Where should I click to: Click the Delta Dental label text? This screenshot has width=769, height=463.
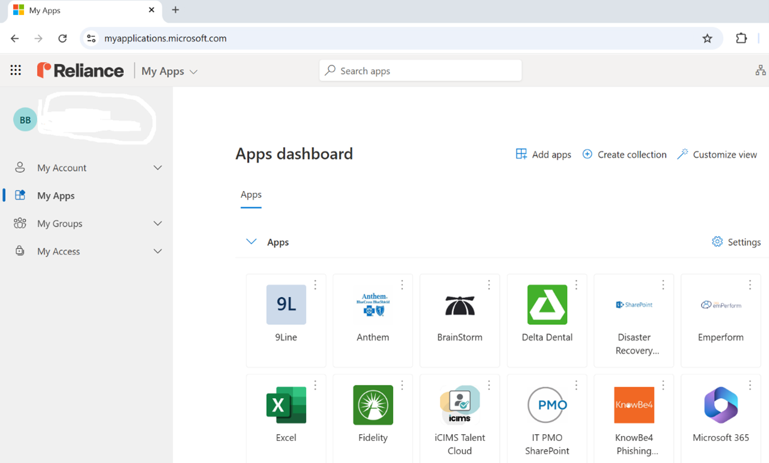[547, 337]
